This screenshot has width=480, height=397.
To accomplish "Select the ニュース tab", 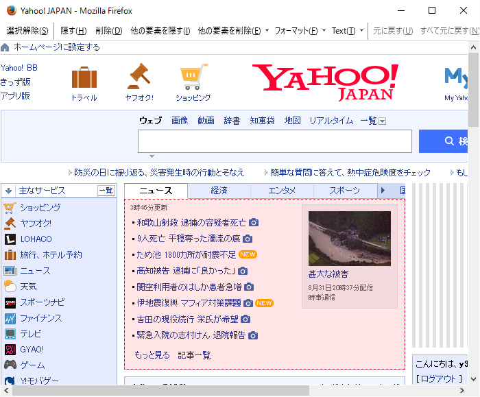I will click(156, 191).
